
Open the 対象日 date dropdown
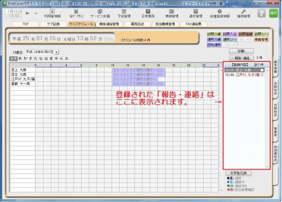tap(57, 52)
